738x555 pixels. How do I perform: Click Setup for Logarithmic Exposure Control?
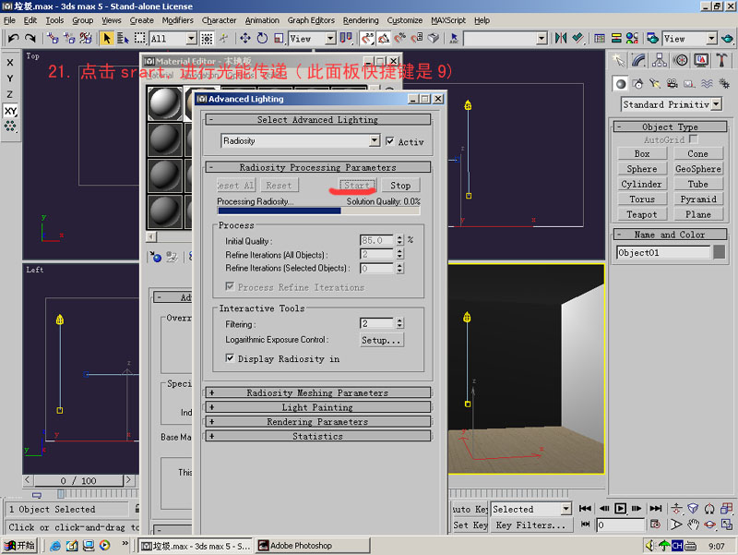pos(381,340)
